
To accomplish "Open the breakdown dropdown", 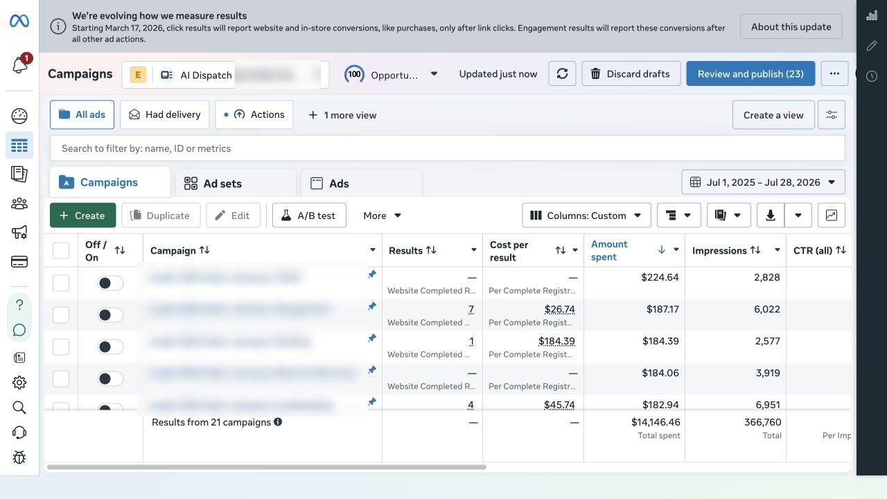I will [x=679, y=216].
